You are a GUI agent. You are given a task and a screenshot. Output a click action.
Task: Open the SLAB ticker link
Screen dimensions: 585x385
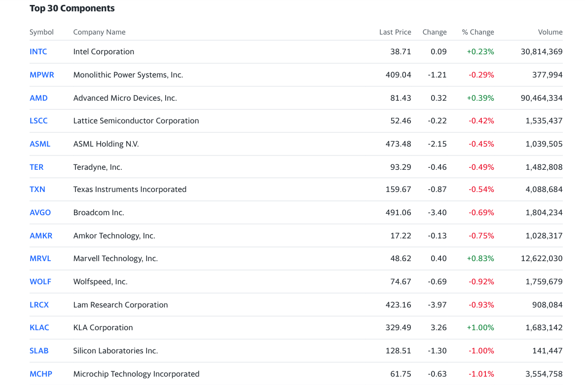39,350
